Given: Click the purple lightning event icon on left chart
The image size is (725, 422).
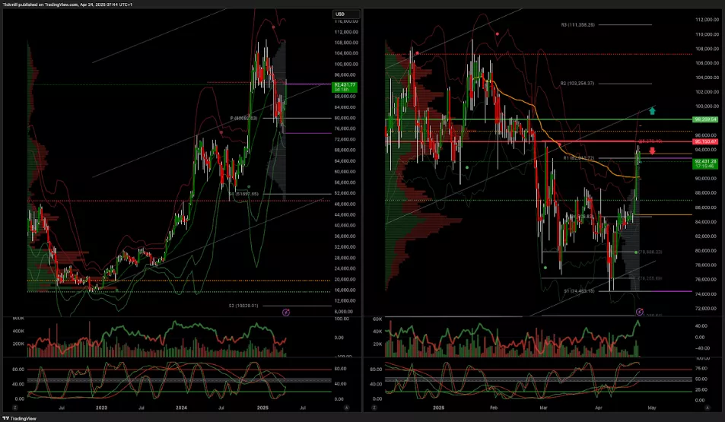Looking at the screenshot, I should coord(286,312).
